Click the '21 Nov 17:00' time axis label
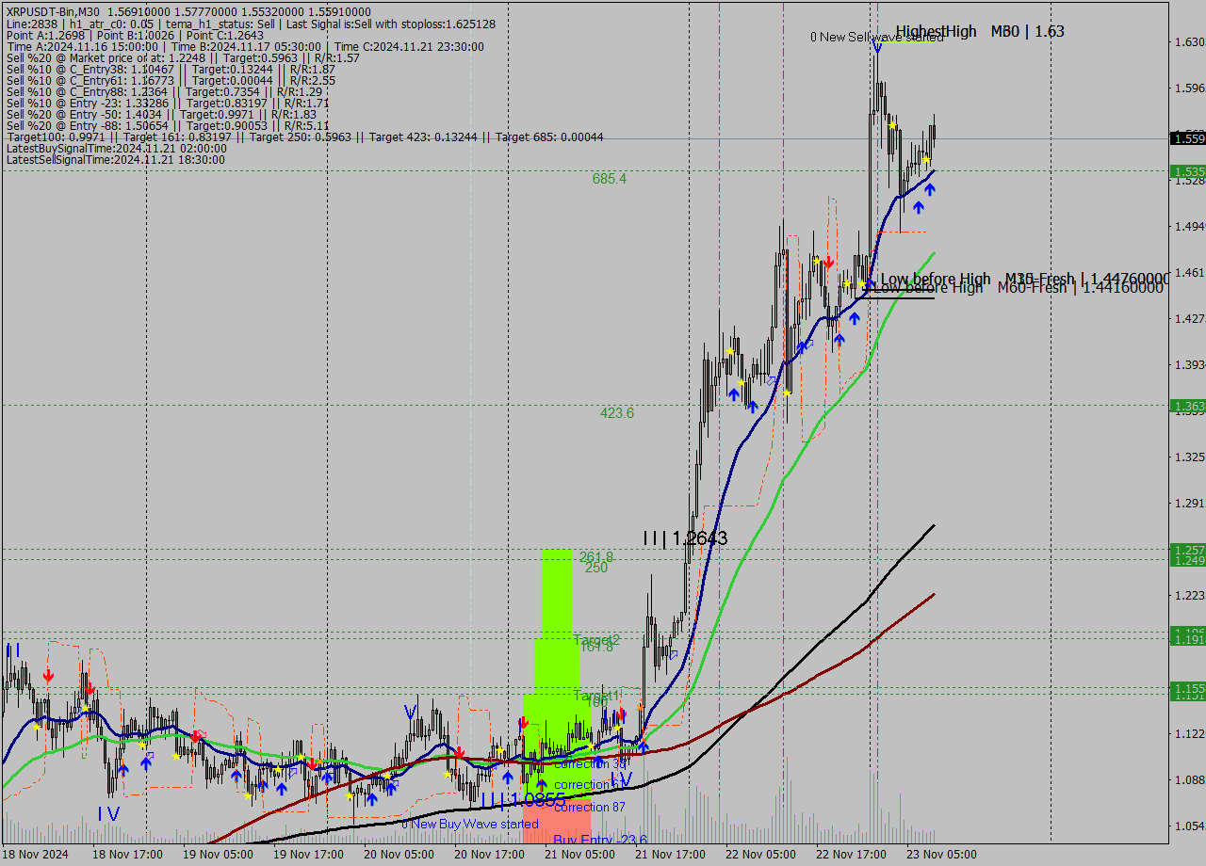This screenshot has height=866, width=1206. (x=670, y=855)
